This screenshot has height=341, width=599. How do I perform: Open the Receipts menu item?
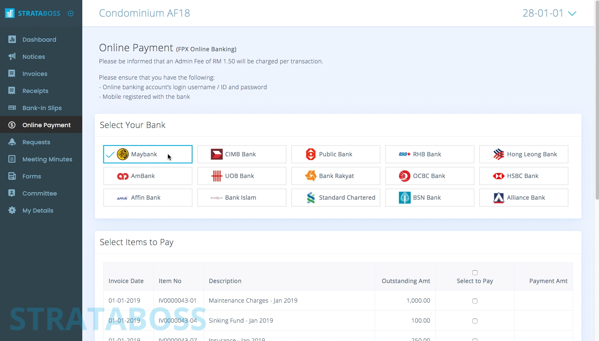41,90
